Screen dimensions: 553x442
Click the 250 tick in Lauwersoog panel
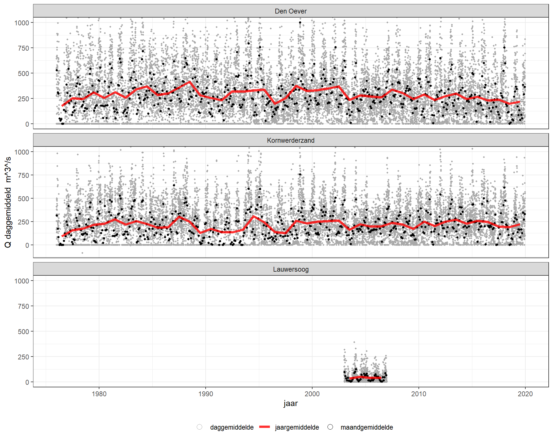click(x=24, y=357)
